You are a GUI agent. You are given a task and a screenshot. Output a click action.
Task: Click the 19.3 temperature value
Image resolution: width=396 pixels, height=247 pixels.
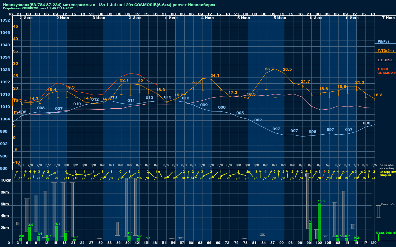pos(70,87)
